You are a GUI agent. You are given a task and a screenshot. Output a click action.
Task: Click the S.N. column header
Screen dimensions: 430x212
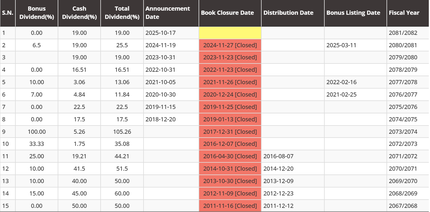(8, 13)
